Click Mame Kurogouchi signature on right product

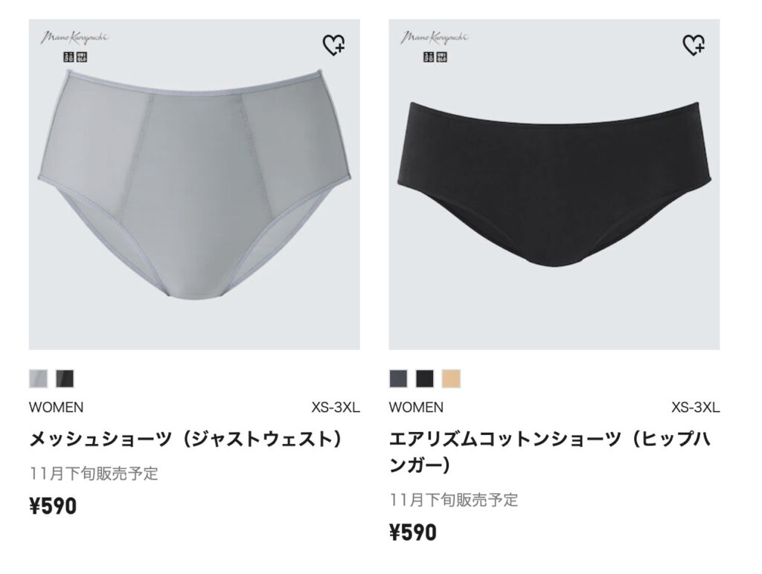click(435, 37)
